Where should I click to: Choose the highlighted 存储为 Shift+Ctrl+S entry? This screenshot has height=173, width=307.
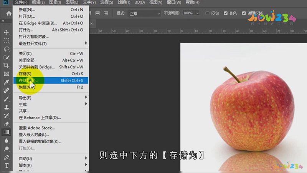coord(51,80)
